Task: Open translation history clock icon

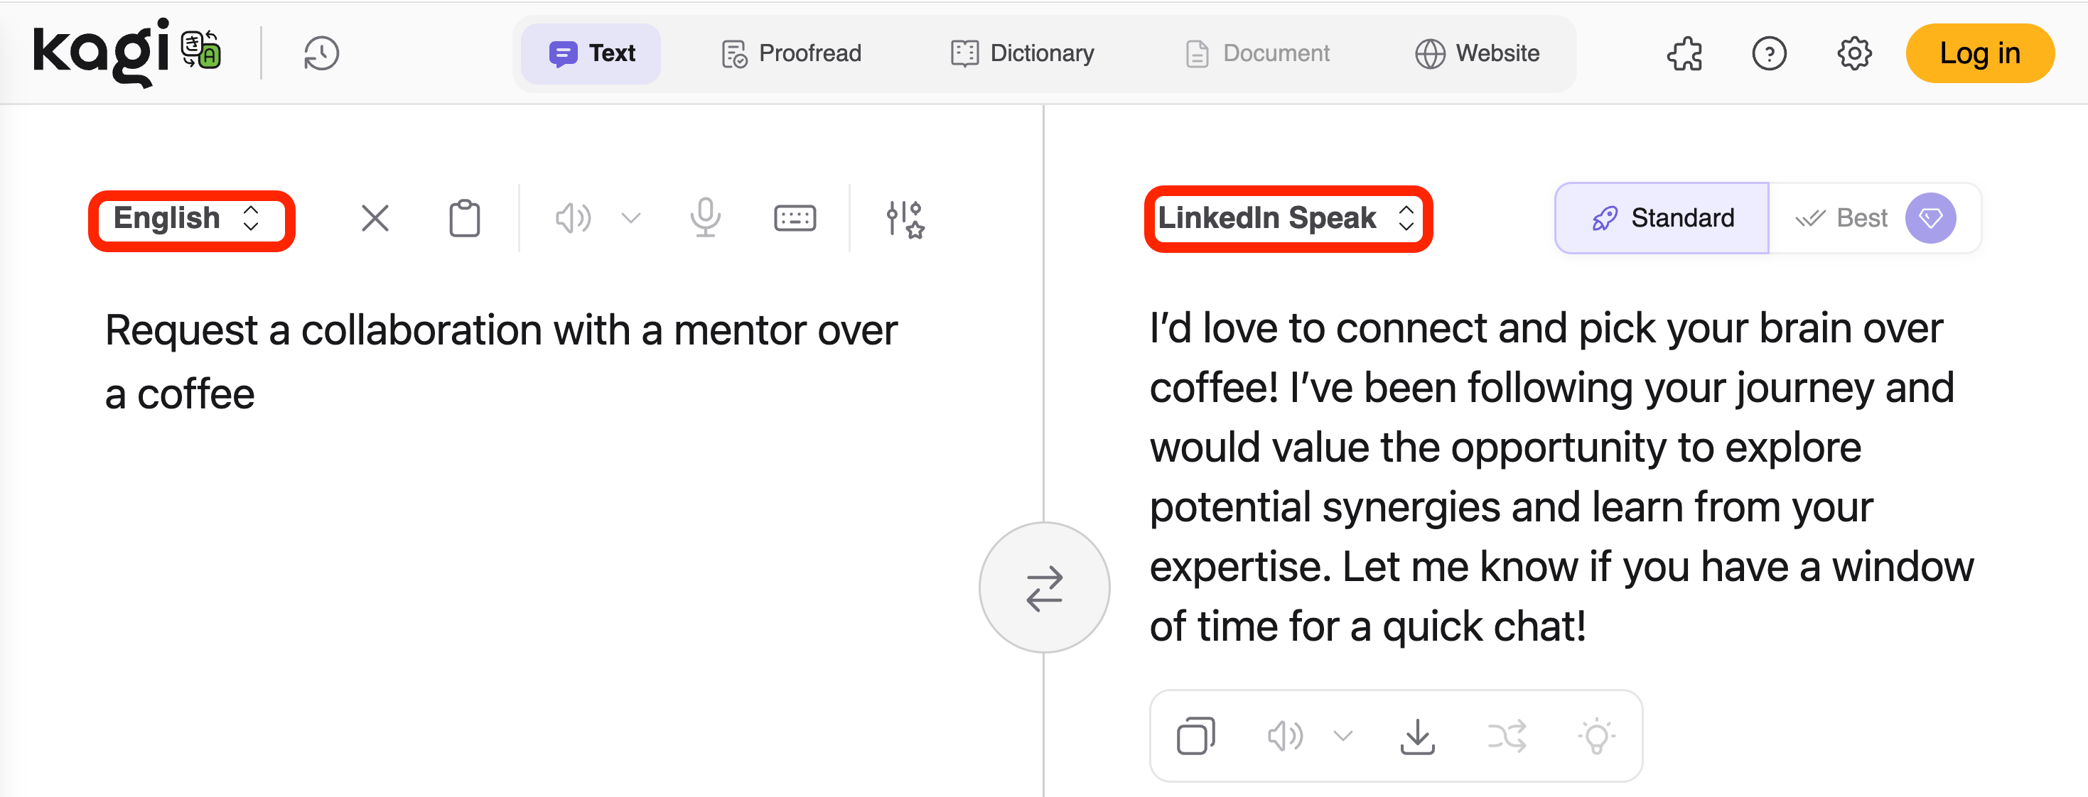Action: 321,54
